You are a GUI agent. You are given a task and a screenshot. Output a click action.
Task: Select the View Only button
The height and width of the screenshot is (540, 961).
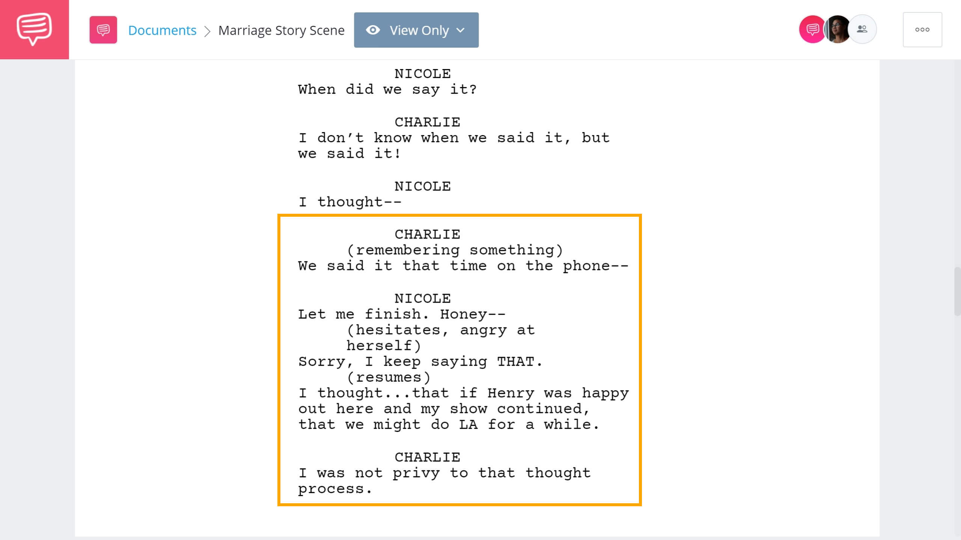416,30
